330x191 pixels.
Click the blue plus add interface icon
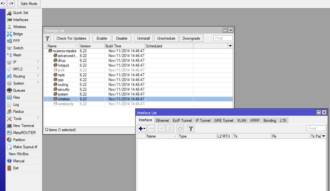click(x=141, y=129)
